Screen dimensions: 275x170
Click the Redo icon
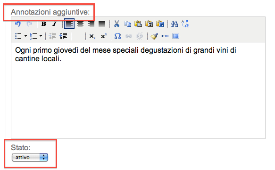coord(29,24)
